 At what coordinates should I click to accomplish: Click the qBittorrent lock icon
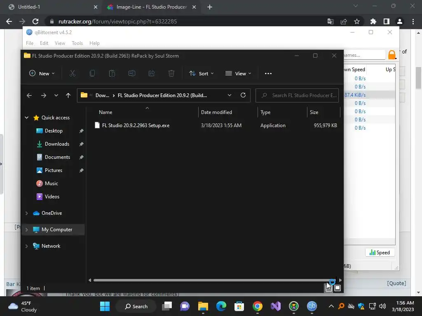click(x=392, y=55)
